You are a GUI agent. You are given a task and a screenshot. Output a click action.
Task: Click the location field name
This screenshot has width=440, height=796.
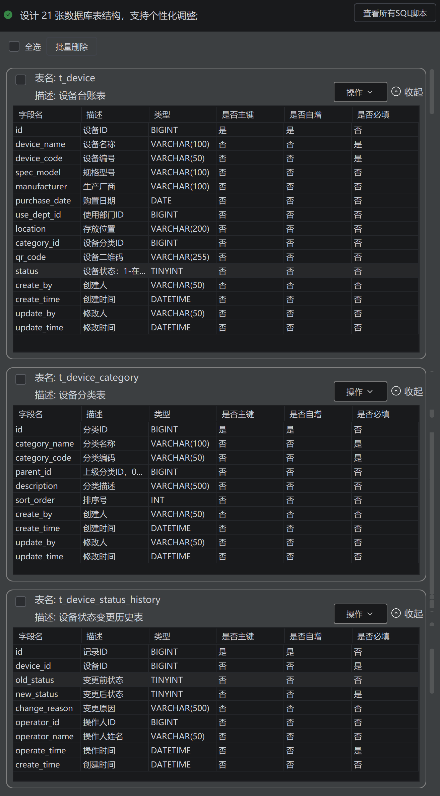30,229
